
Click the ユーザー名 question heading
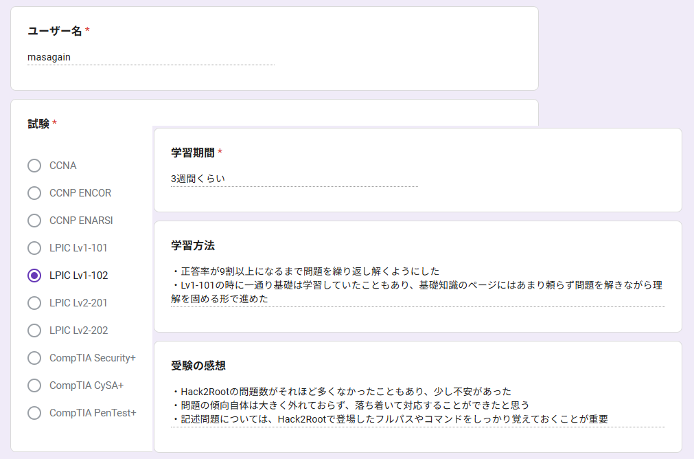pos(54,31)
